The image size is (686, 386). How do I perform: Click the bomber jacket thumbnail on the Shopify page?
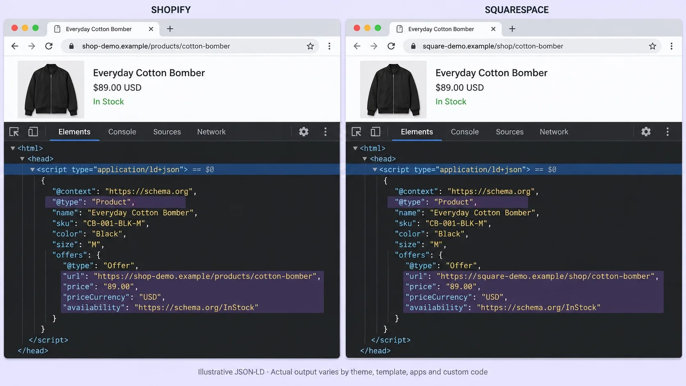click(51, 89)
